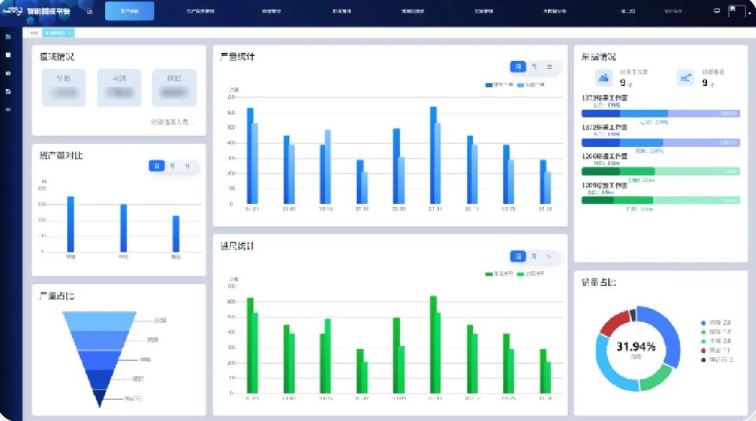
Task: Expand the 全部值班人员 arrow in 值班情况
Action: tap(192, 122)
